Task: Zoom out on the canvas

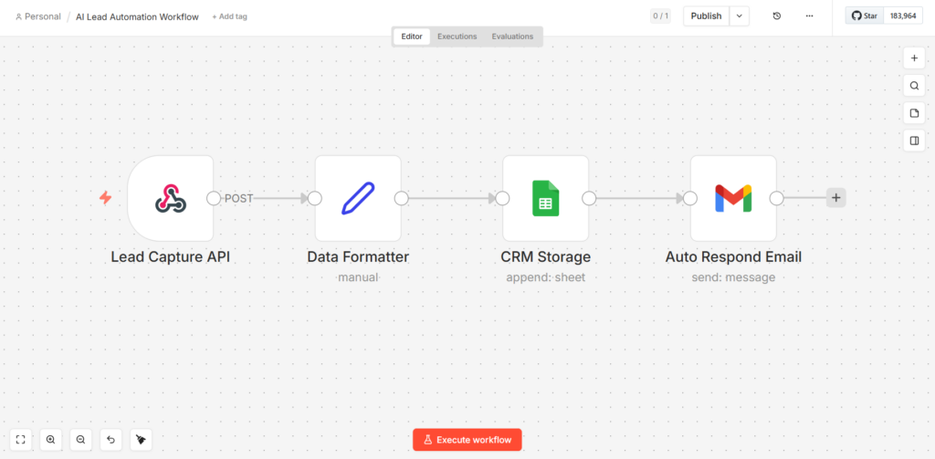Action: [x=81, y=440]
